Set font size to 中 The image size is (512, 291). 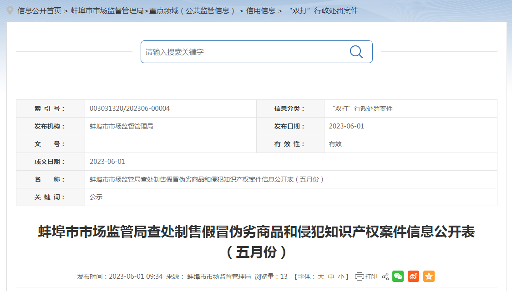pyautogui.click(x=331, y=276)
